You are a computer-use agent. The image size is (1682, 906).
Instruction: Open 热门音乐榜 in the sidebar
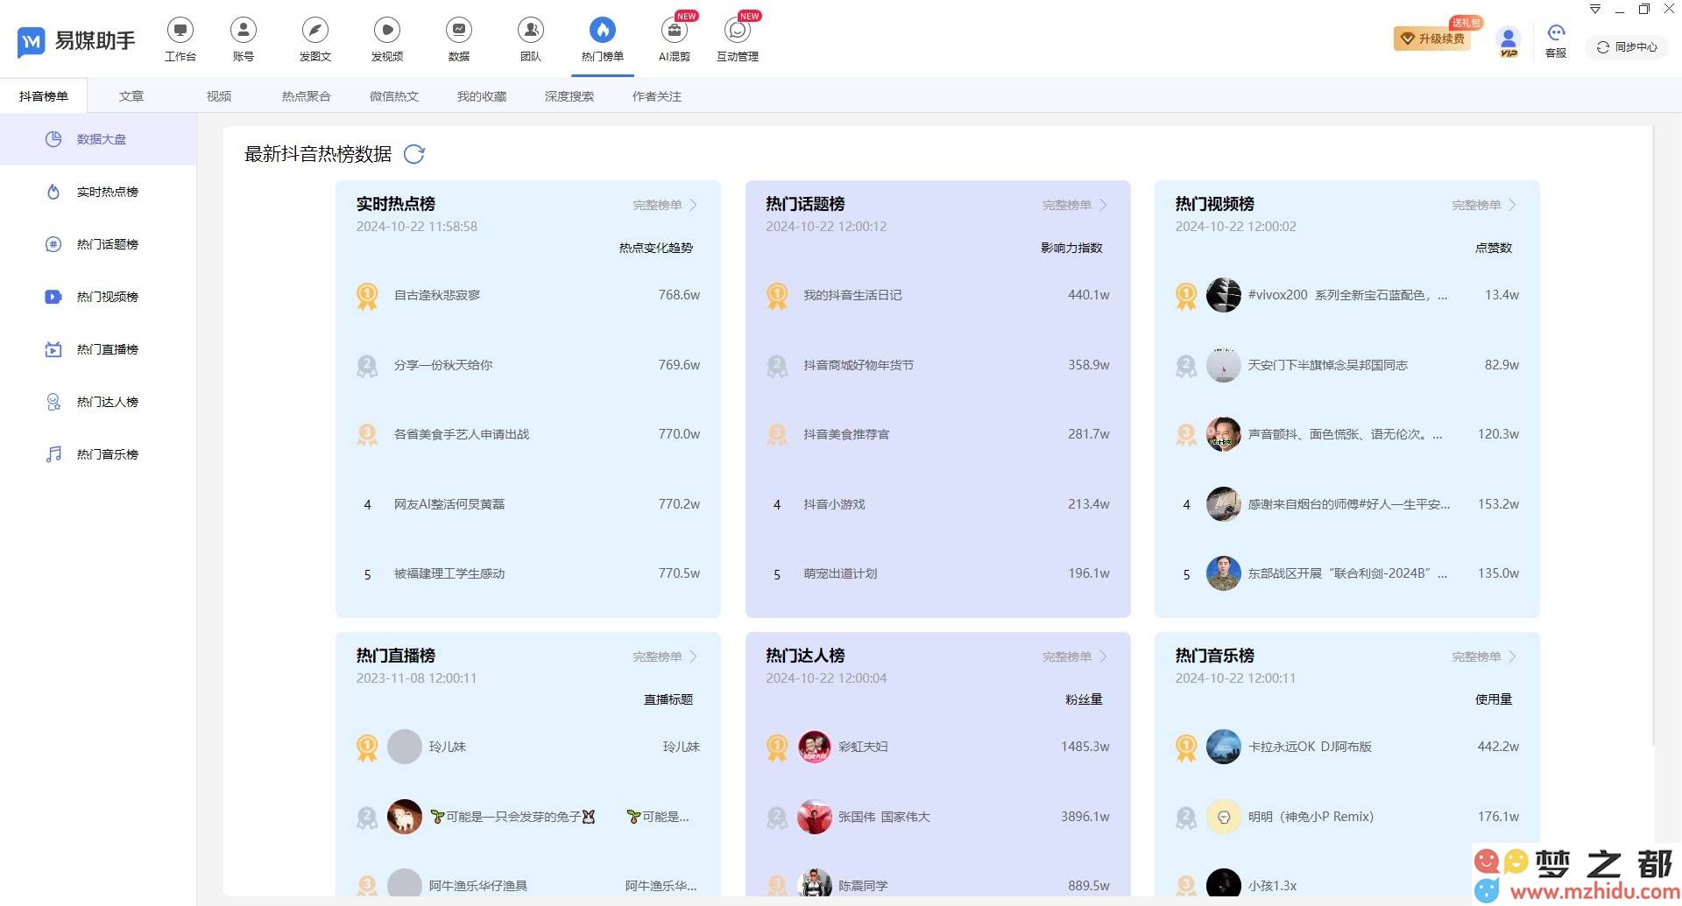coord(98,454)
